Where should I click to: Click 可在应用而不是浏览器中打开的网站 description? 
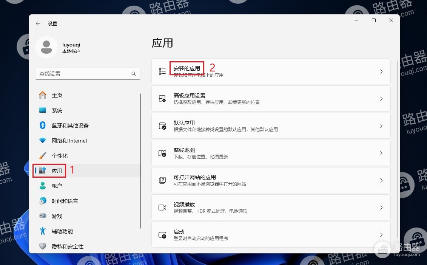pyautogui.click(x=210, y=184)
